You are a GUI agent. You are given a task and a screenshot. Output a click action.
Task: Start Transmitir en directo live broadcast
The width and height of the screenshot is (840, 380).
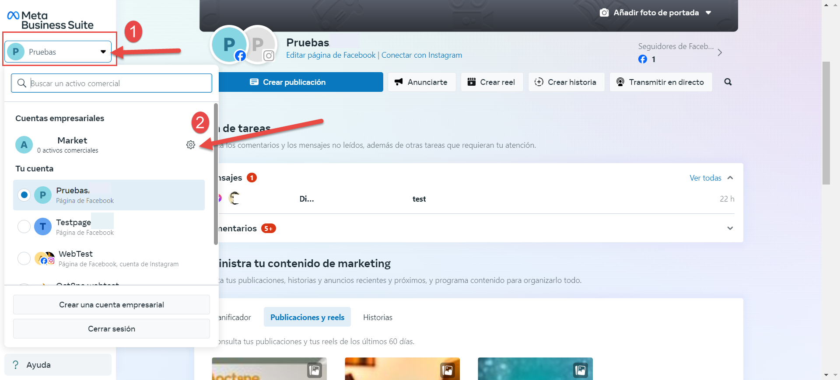661,82
